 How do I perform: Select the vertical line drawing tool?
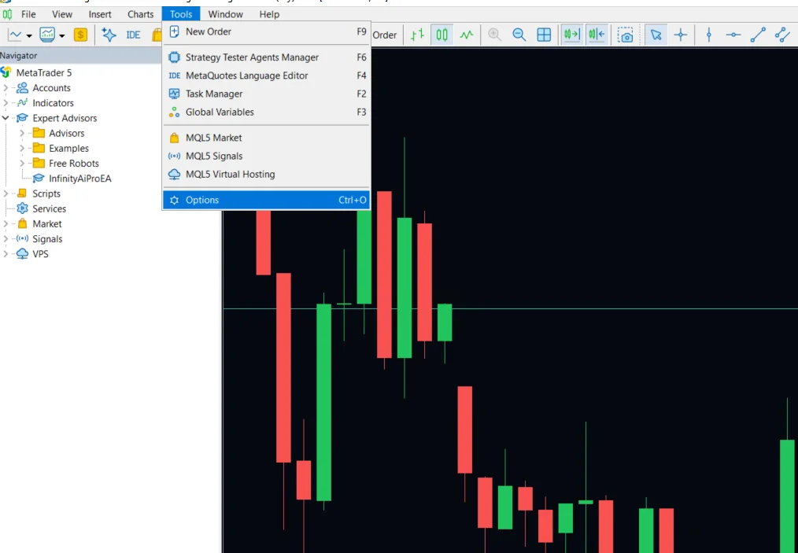(x=709, y=35)
